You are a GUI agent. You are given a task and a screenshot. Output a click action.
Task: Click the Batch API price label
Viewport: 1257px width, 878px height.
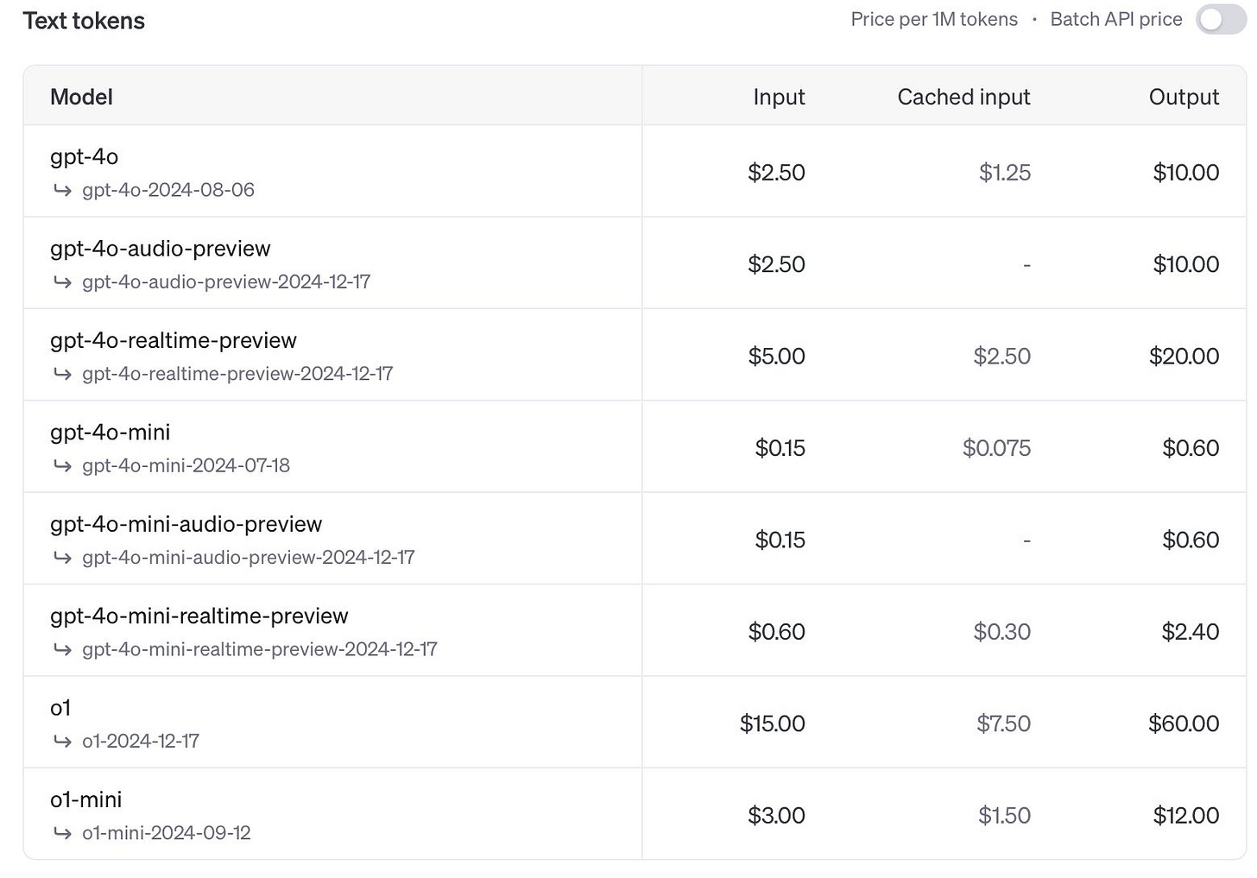[1115, 19]
